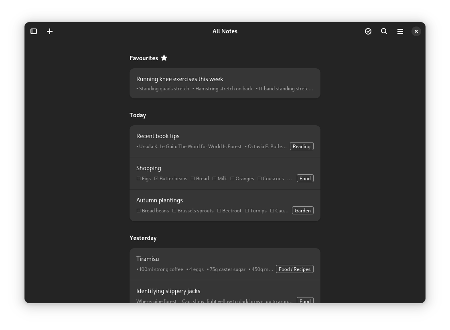Click Food tag on Shopping note
450x330 pixels.
[x=305, y=179]
